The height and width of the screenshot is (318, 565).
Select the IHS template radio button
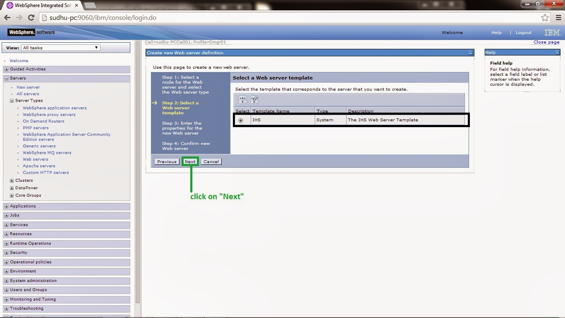pyautogui.click(x=241, y=120)
